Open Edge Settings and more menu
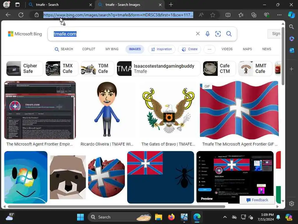Viewport: 298px width, 224px height. 279,15
